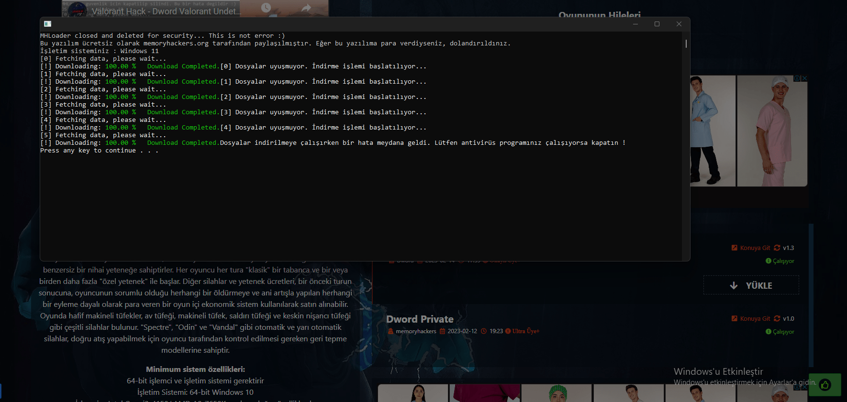This screenshot has width=847, height=402.
Task: Click 'İşletim Sistemi: 64-bit Windows 10' text
Action: click(x=195, y=392)
